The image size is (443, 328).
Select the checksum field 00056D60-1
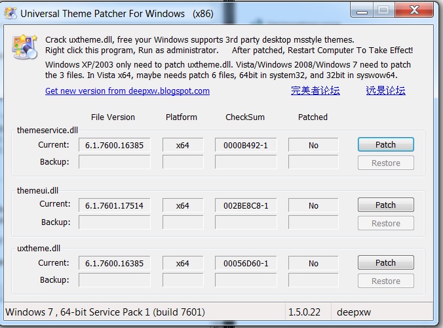pyautogui.click(x=246, y=263)
